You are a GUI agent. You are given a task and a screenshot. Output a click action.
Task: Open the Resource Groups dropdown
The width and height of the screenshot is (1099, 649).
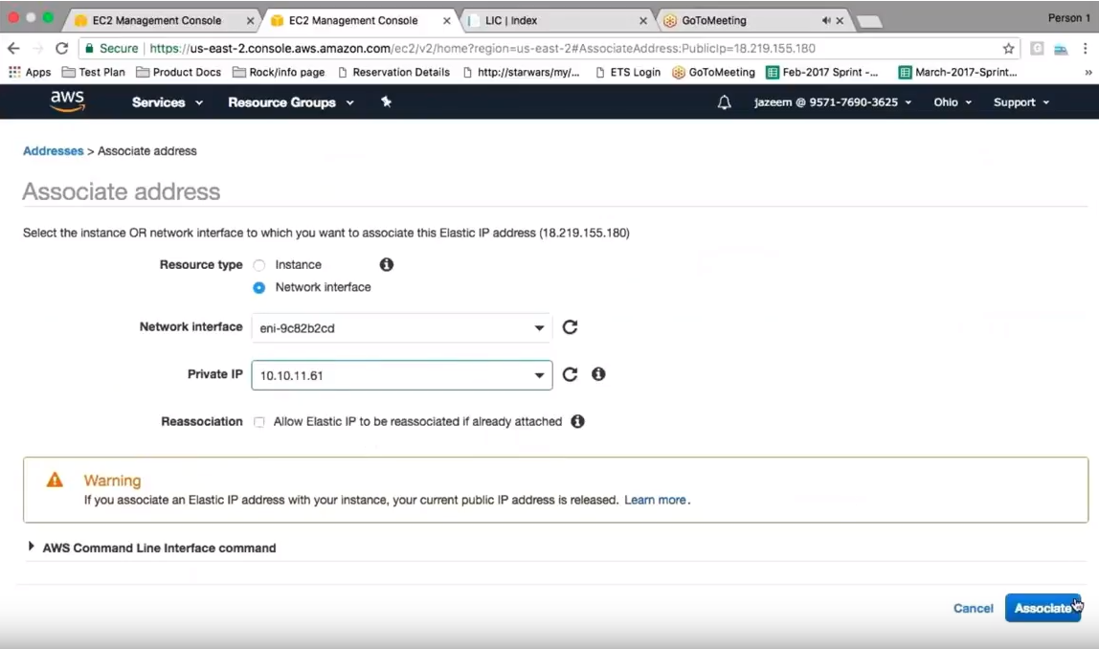tap(290, 102)
